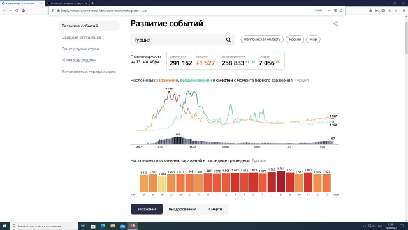Image resolution: width=408 pixels, height=230 pixels.
Task: Toggle the sidebar view icon
Action: point(383,11)
